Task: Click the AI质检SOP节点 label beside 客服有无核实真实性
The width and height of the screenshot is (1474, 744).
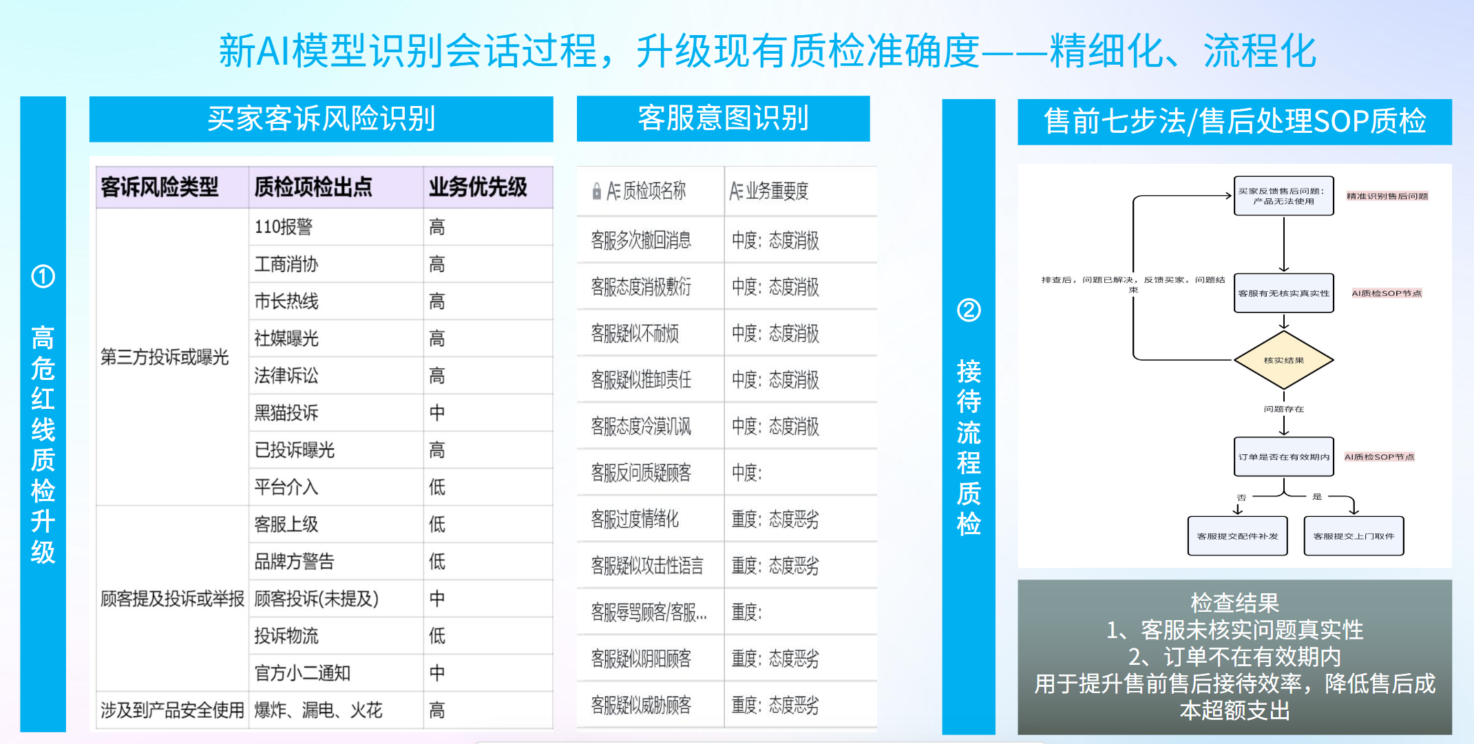Action: 1387,293
